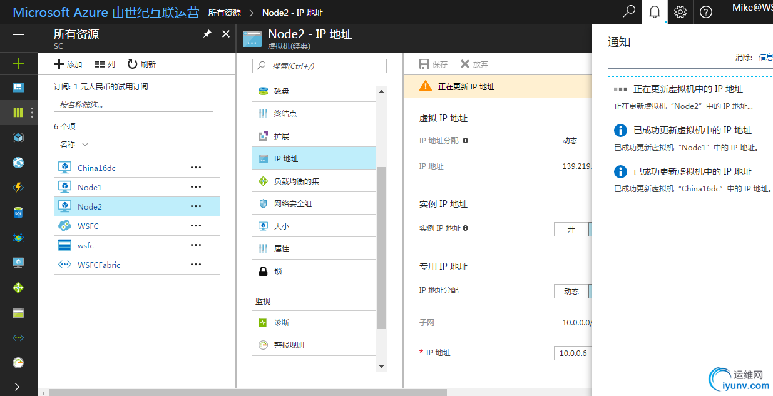
Task: Open the hamburger menu in left sidebar
Action: [x=18, y=38]
